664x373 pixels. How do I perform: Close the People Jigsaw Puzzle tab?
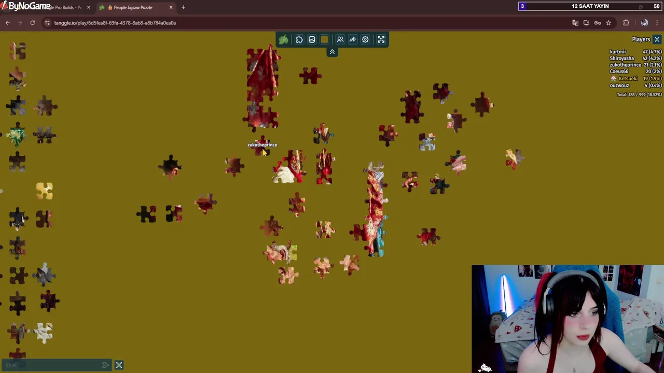pos(171,7)
